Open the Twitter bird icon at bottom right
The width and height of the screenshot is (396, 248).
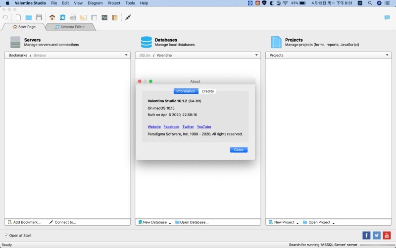click(377, 235)
